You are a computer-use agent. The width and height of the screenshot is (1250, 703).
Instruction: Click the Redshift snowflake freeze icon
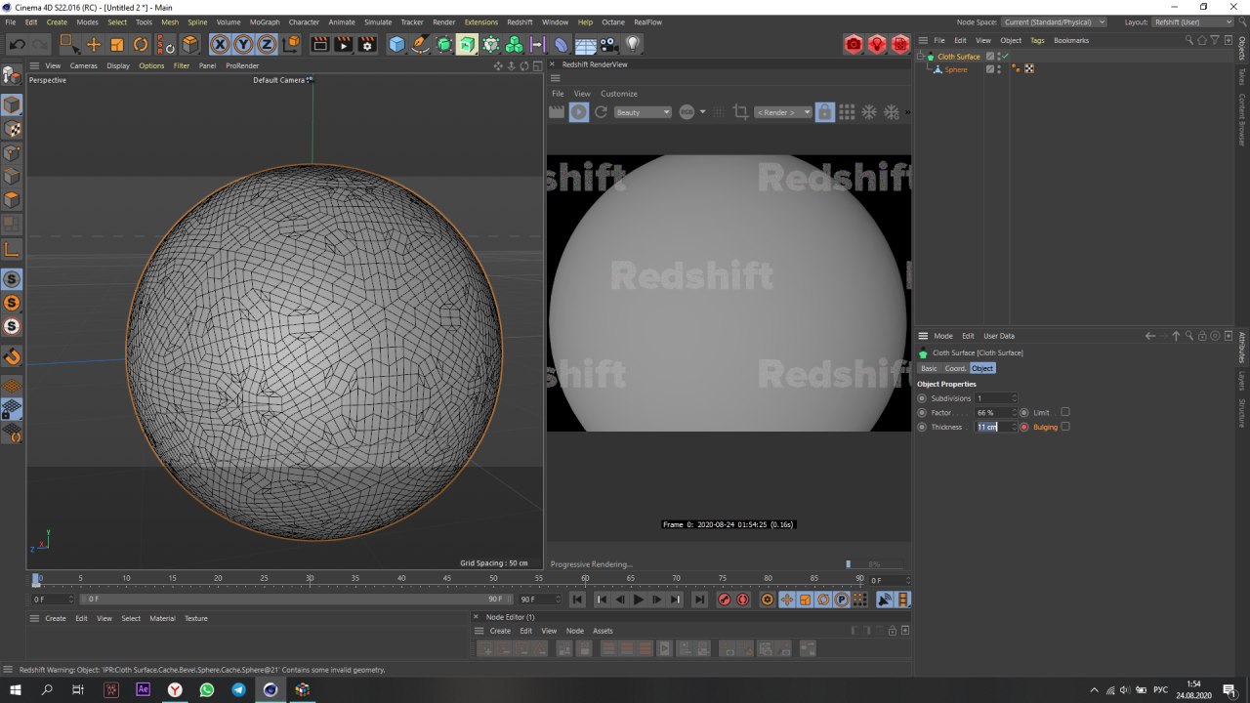click(870, 112)
